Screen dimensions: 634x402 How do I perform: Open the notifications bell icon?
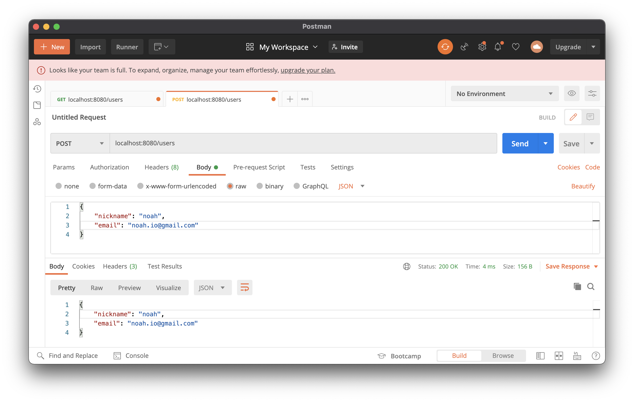498,47
